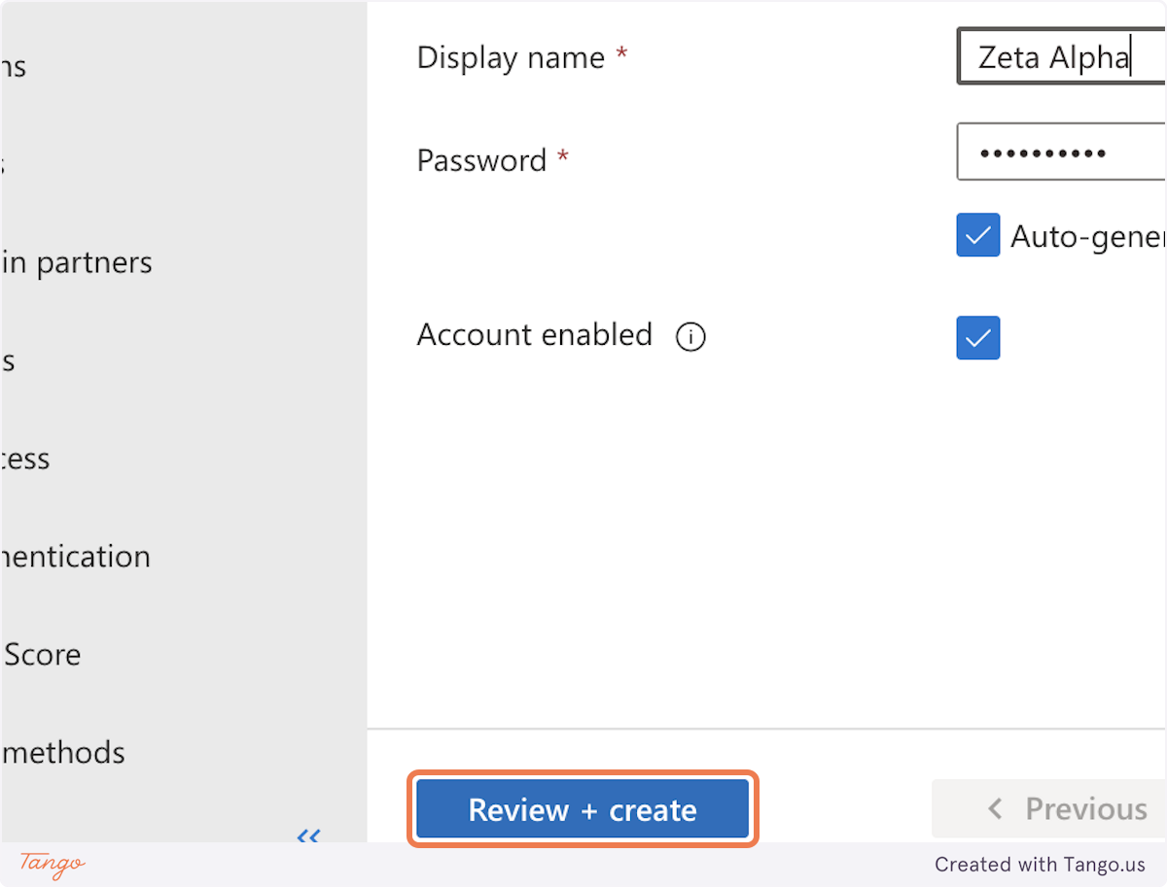Focus the masked Password field
Viewport: 1167px width, 887px height.
tap(1060, 152)
